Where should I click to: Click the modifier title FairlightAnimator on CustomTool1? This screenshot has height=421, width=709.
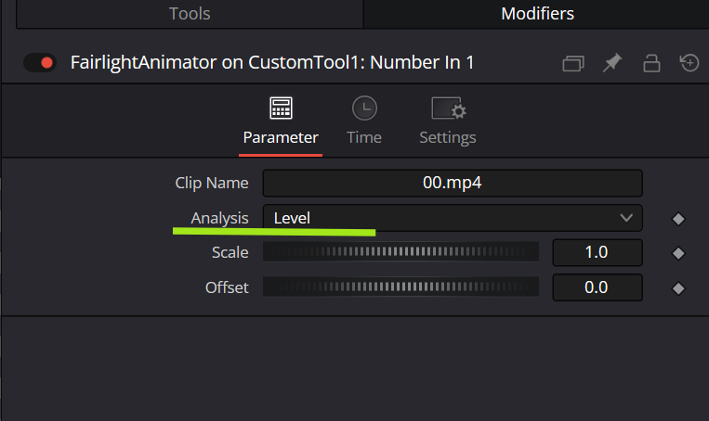(x=272, y=62)
